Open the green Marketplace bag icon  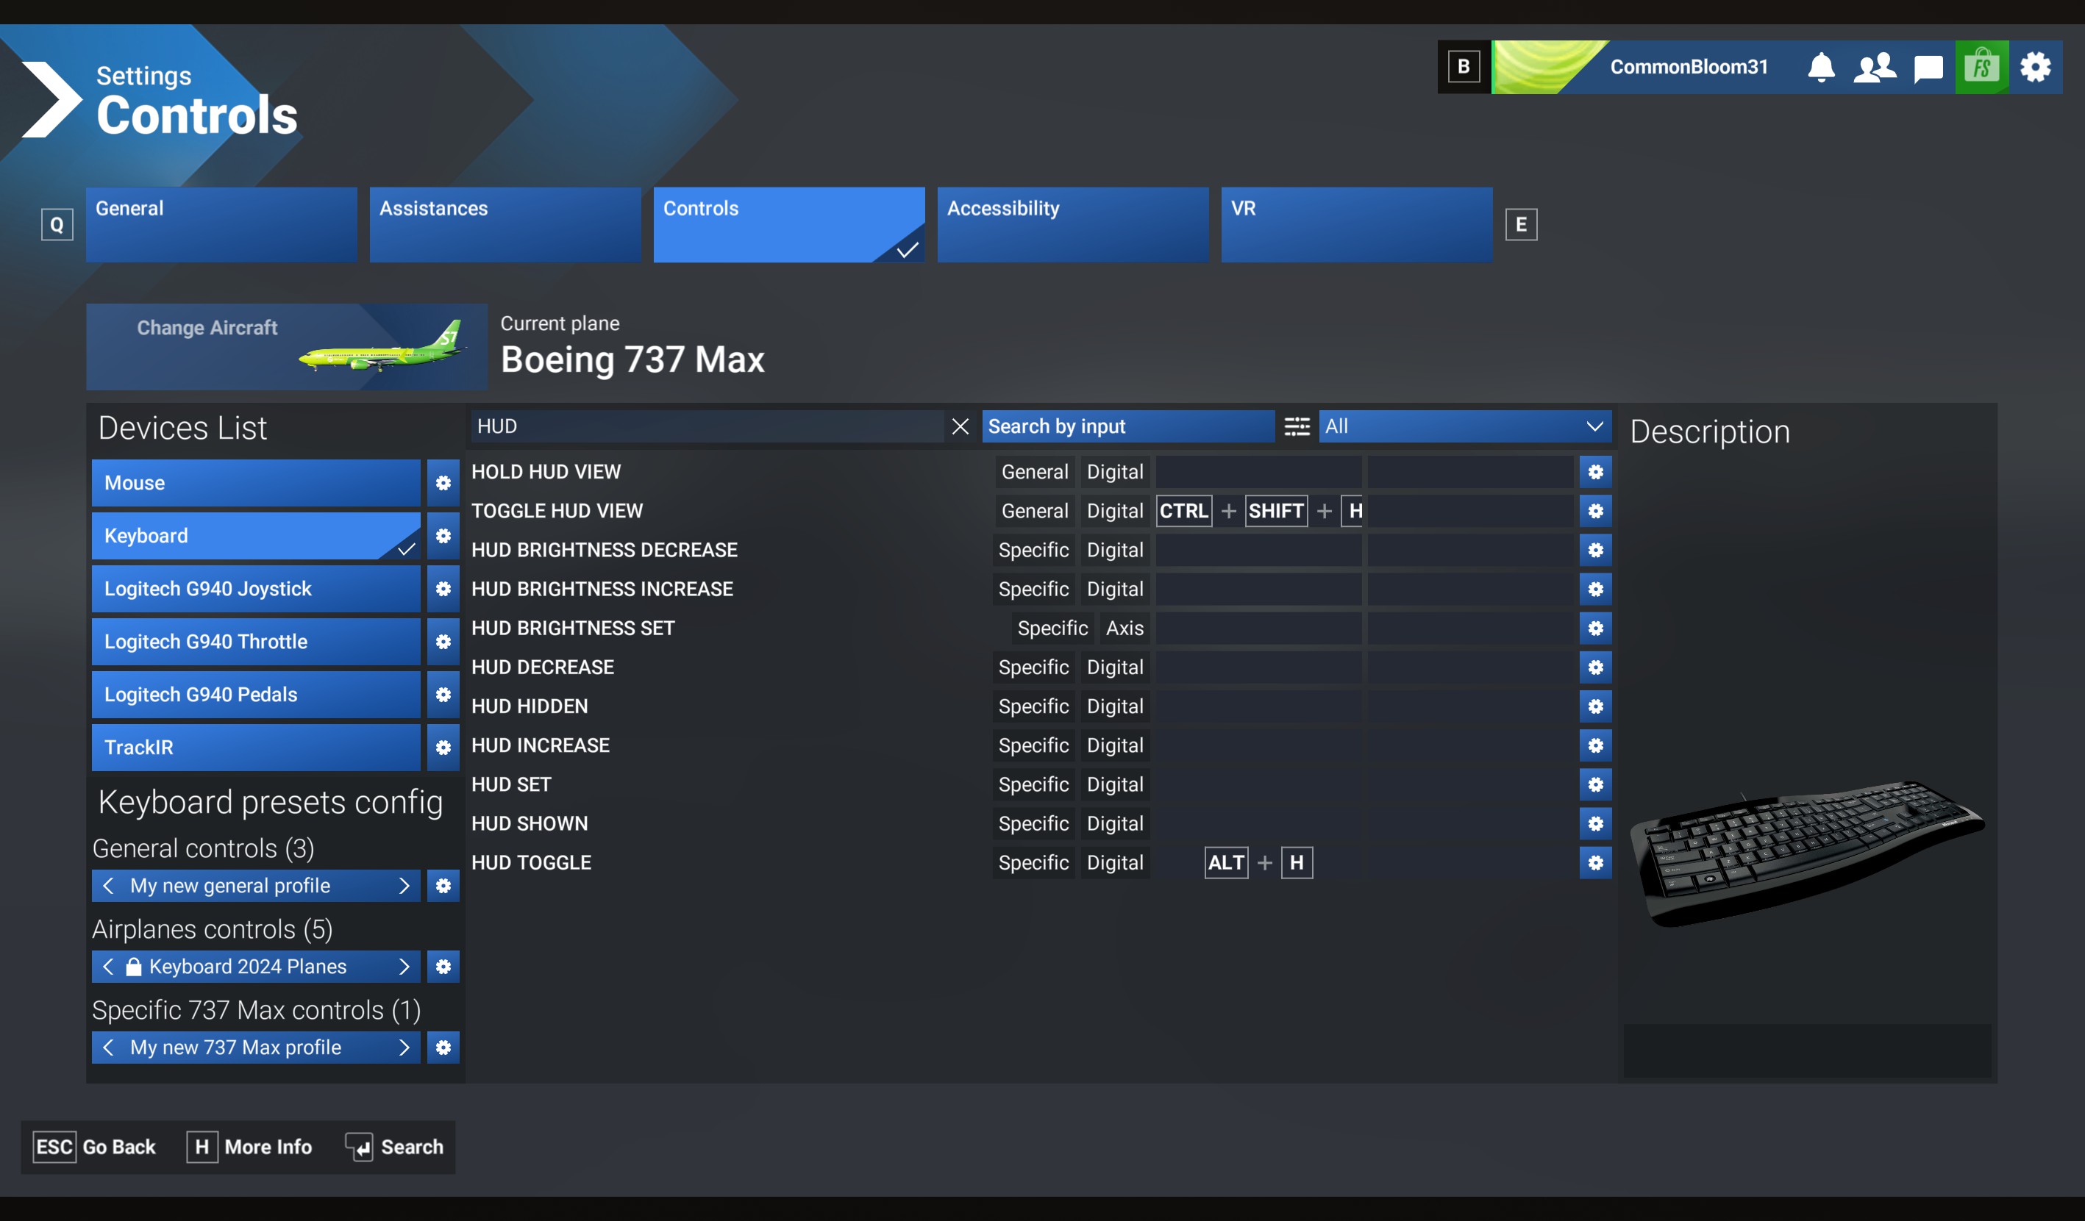pos(1981,67)
